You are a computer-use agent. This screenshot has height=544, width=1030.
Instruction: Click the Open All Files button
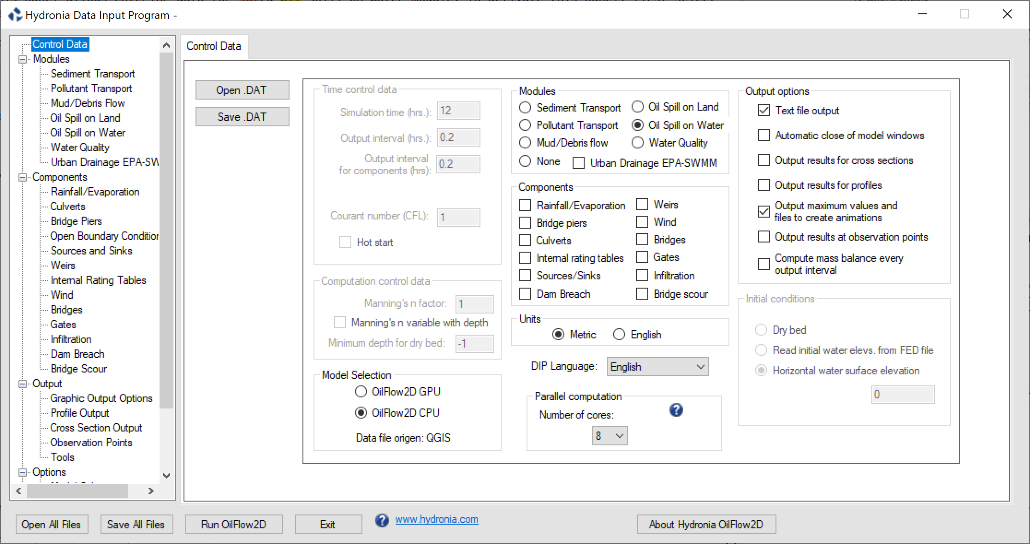tap(52, 524)
